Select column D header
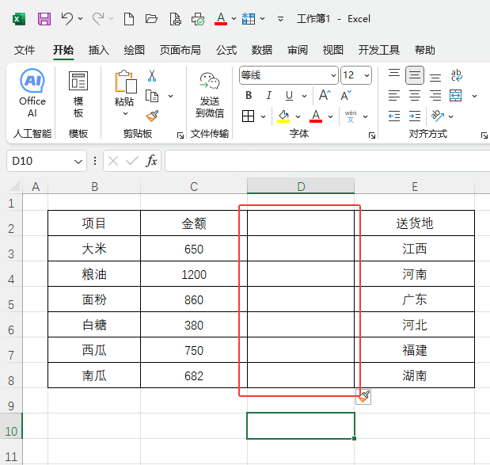The image size is (490, 465). pos(301,186)
